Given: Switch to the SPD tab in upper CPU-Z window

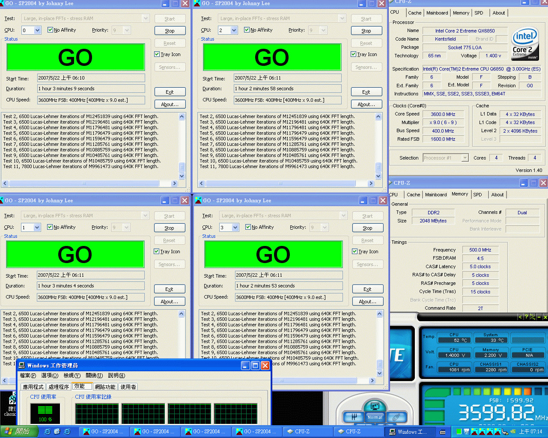Looking at the screenshot, I should click(x=479, y=13).
